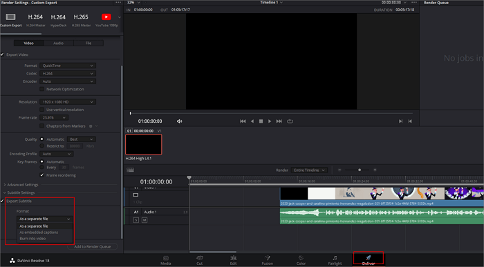484x267 pixels.
Task: Mute the Audio 1 track
Action: pos(144,220)
